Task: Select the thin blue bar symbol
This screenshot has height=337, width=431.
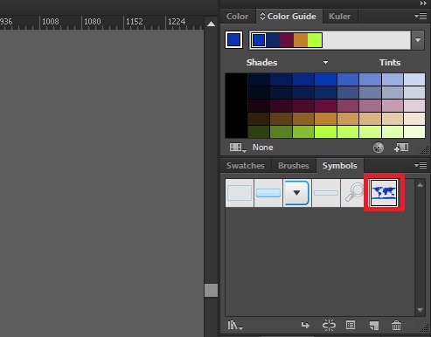Action: pos(326,193)
